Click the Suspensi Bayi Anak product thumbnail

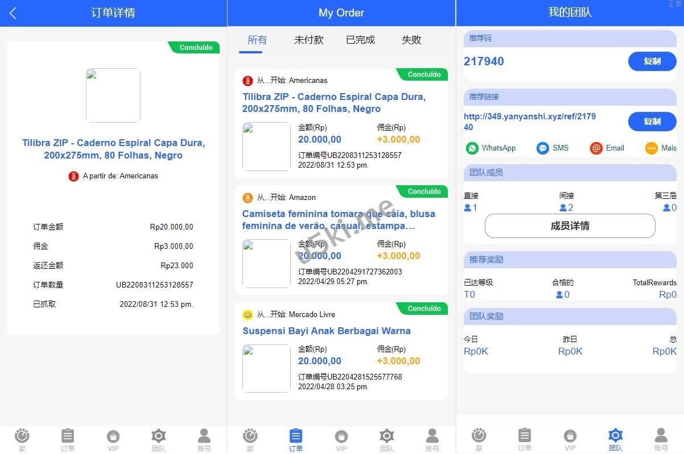(266, 368)
